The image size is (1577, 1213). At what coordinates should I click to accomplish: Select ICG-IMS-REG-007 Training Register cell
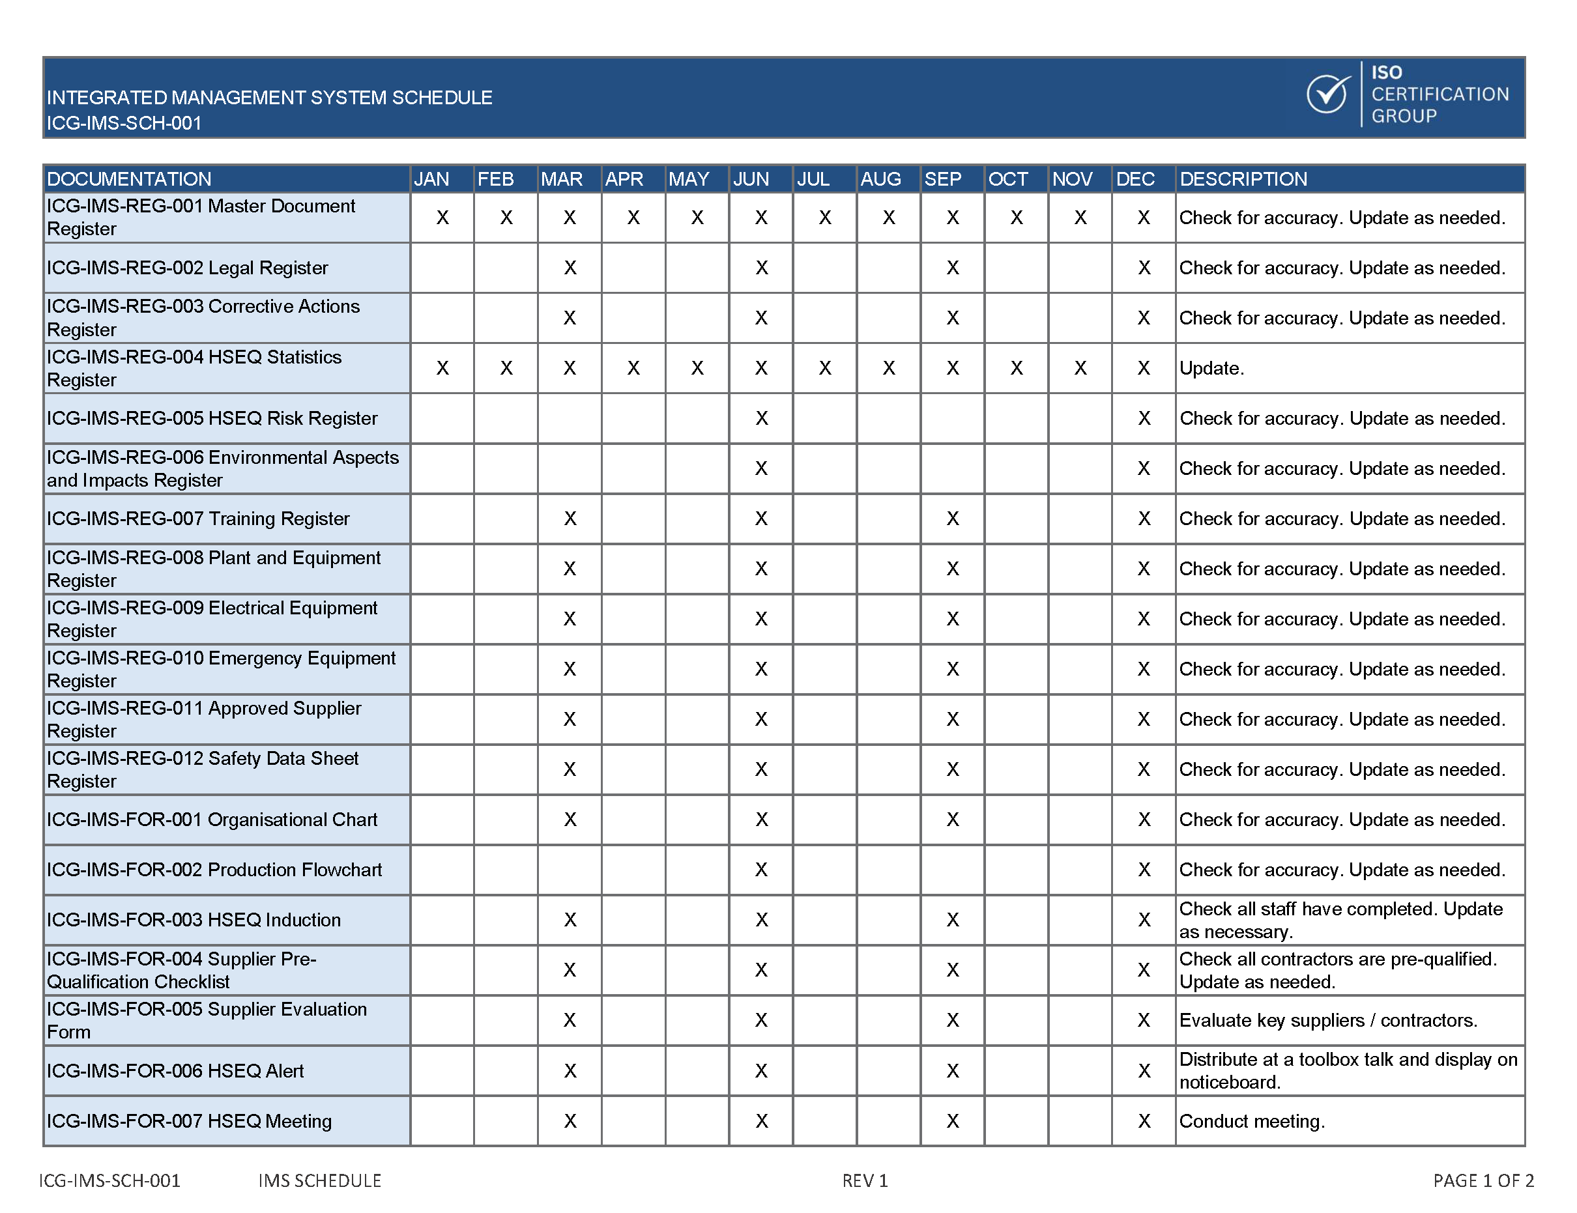[227, 519]
